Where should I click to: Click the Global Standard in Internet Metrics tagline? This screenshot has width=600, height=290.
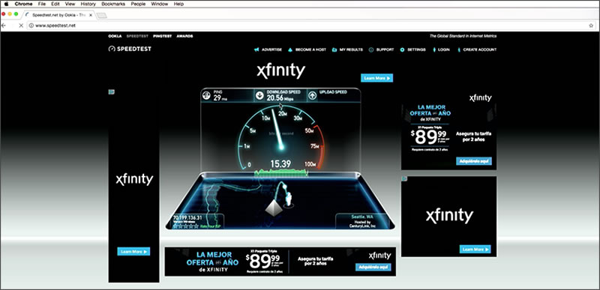pyautogui.click(x=463, y=36)
